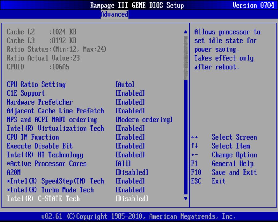
Task: Toggle Hardware Prefetcher [Enabled] value
Action: pyautogui.click(x=130, y=102)
